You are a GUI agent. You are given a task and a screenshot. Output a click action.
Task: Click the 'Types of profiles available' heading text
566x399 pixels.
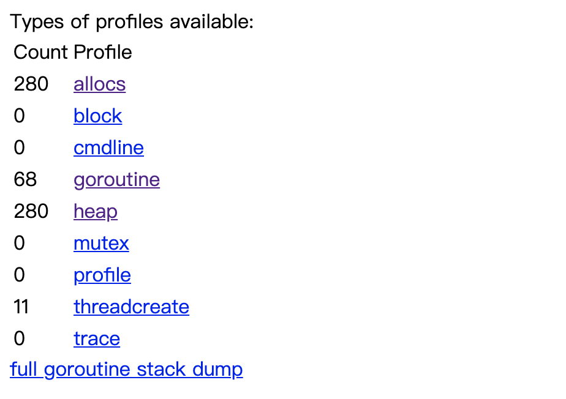[x=132, y=21]
